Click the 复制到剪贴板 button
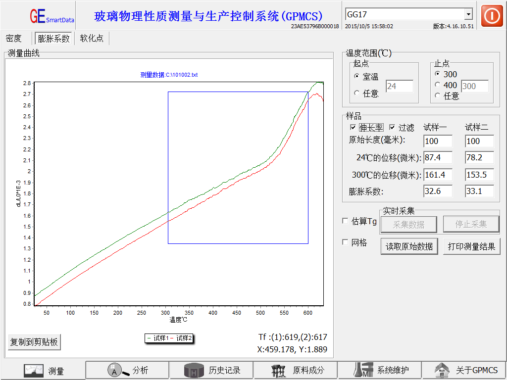Image resolution: width=507 pixels, height=380 pixels. [x=34, y=342]
